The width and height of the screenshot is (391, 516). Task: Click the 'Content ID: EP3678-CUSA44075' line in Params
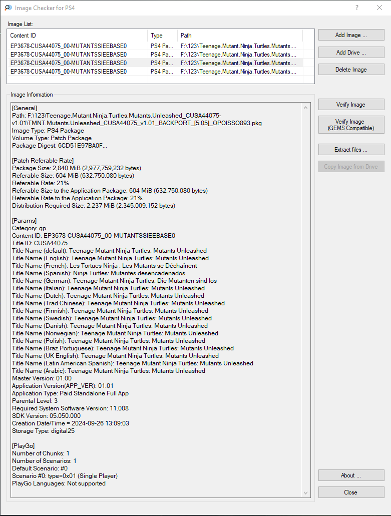[94, 236]
